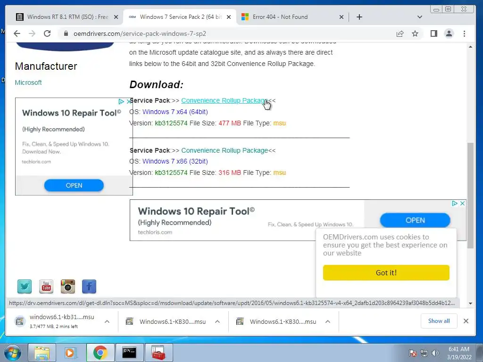Click OPEN in bottom banner ad

415,220
